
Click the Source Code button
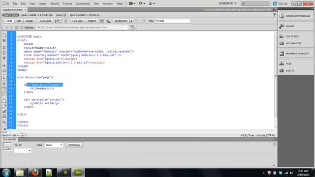click(x=11, y=15)
